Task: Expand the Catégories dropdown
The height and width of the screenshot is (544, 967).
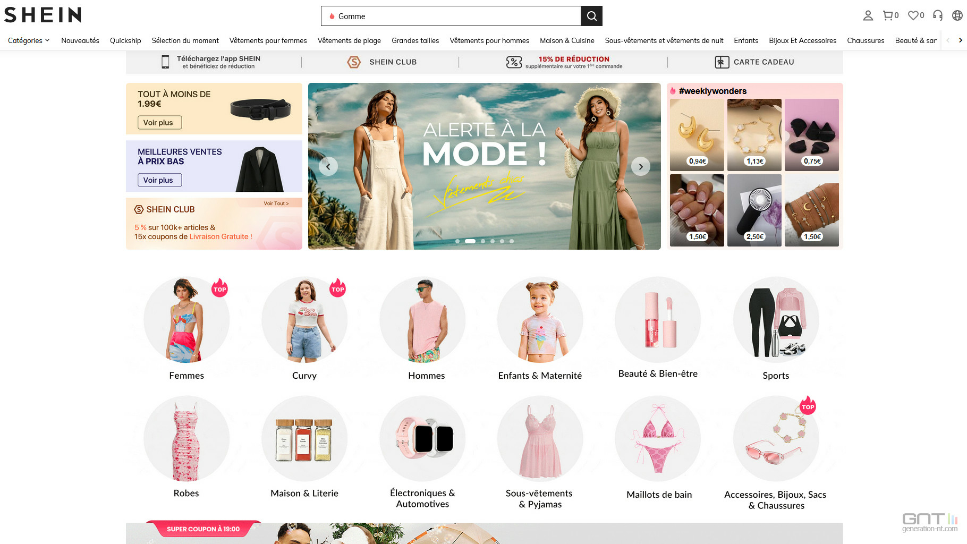Action: click(x=29, y=40)
